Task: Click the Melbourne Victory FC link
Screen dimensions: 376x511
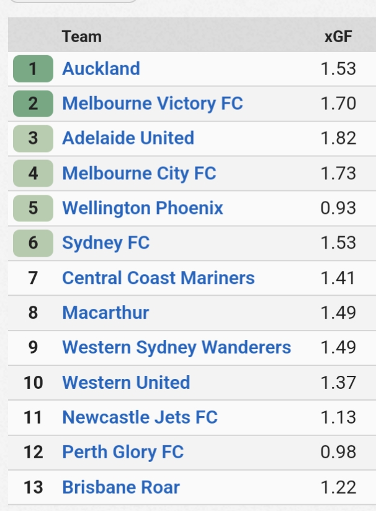Action: pyautogui.click(x=152, y=103)
